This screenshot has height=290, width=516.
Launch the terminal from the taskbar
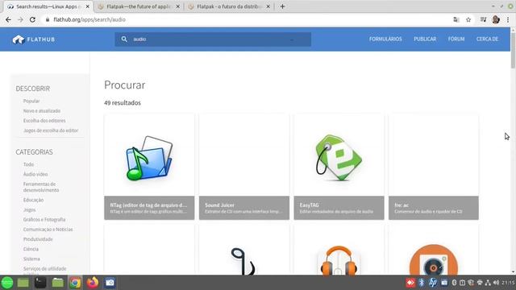pyautogui.click(x=40, y=283)
